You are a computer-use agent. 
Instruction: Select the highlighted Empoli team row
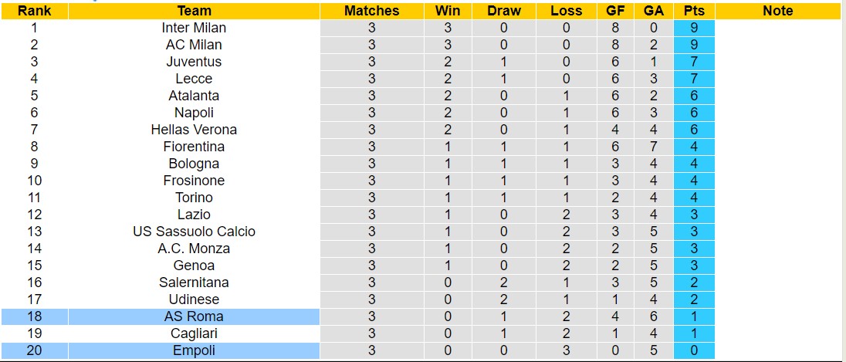pyautogui.click(x=194, y=350)
